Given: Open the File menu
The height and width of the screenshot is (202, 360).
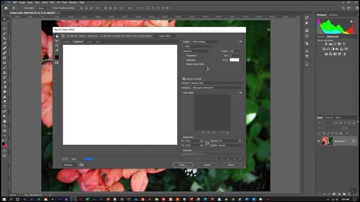Looking at the screenshot, I should [9, 2].
